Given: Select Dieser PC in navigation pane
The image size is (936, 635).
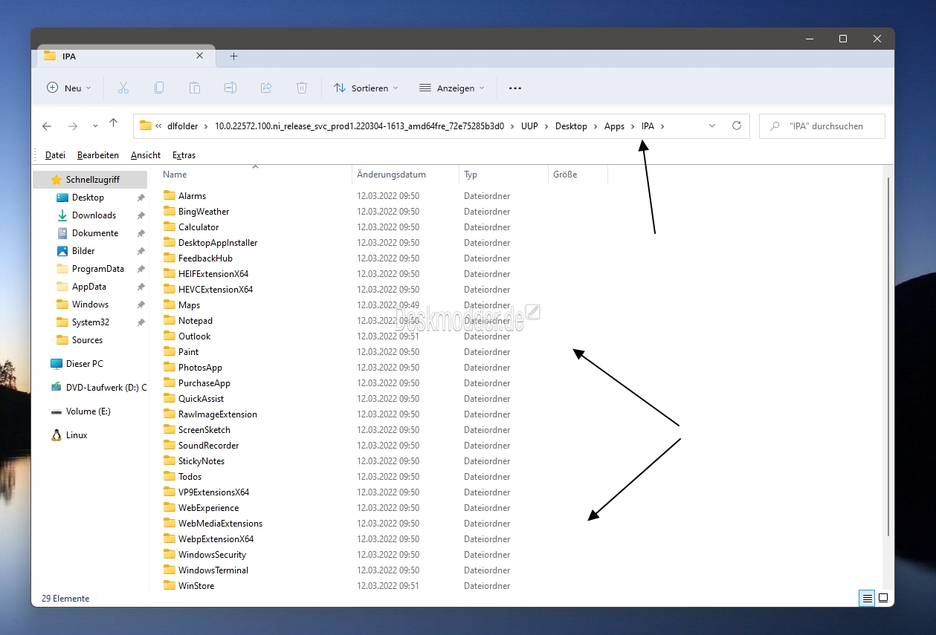Looking at the screenshot, I should 84,364.
